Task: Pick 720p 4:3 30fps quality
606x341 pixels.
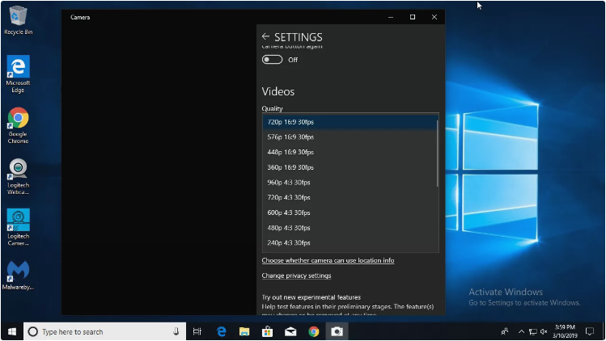Action: pyautogui.click(x=350, y=197)
